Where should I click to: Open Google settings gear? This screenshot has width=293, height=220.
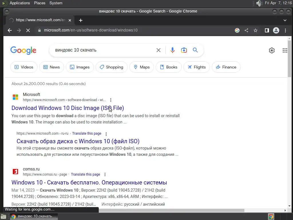tap(272, 50)
